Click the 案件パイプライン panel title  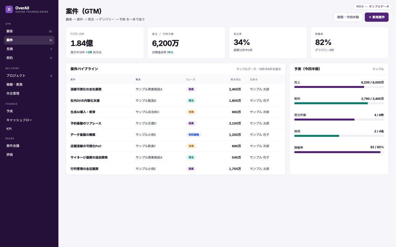coord(84,69)
